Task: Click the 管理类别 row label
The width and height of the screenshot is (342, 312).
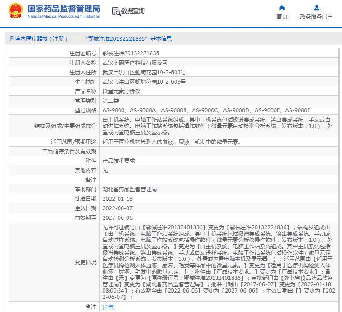Action: coord(85,101)
